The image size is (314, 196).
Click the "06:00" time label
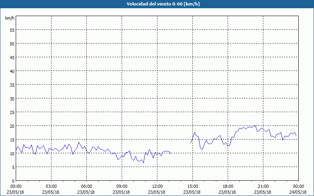tap(86, 187)
